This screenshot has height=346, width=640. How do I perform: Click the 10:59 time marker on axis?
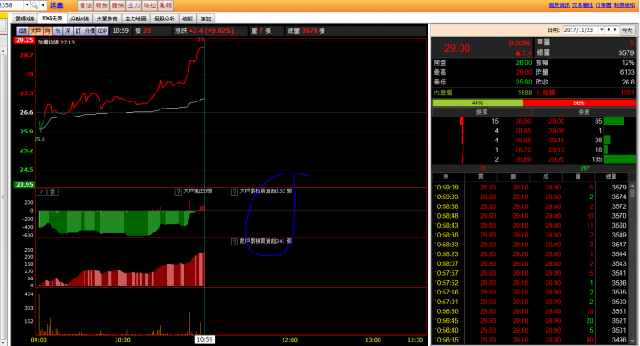coord(204,340)
